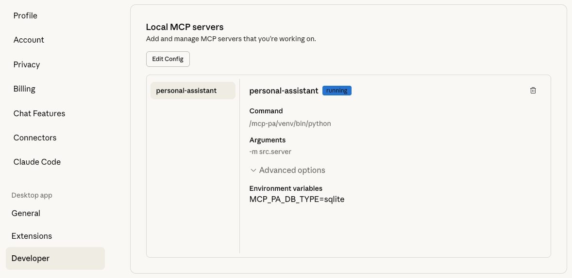Click the Local MCP servers heading
The width and height of the screenshot is (572, 278).
[185, 27]
